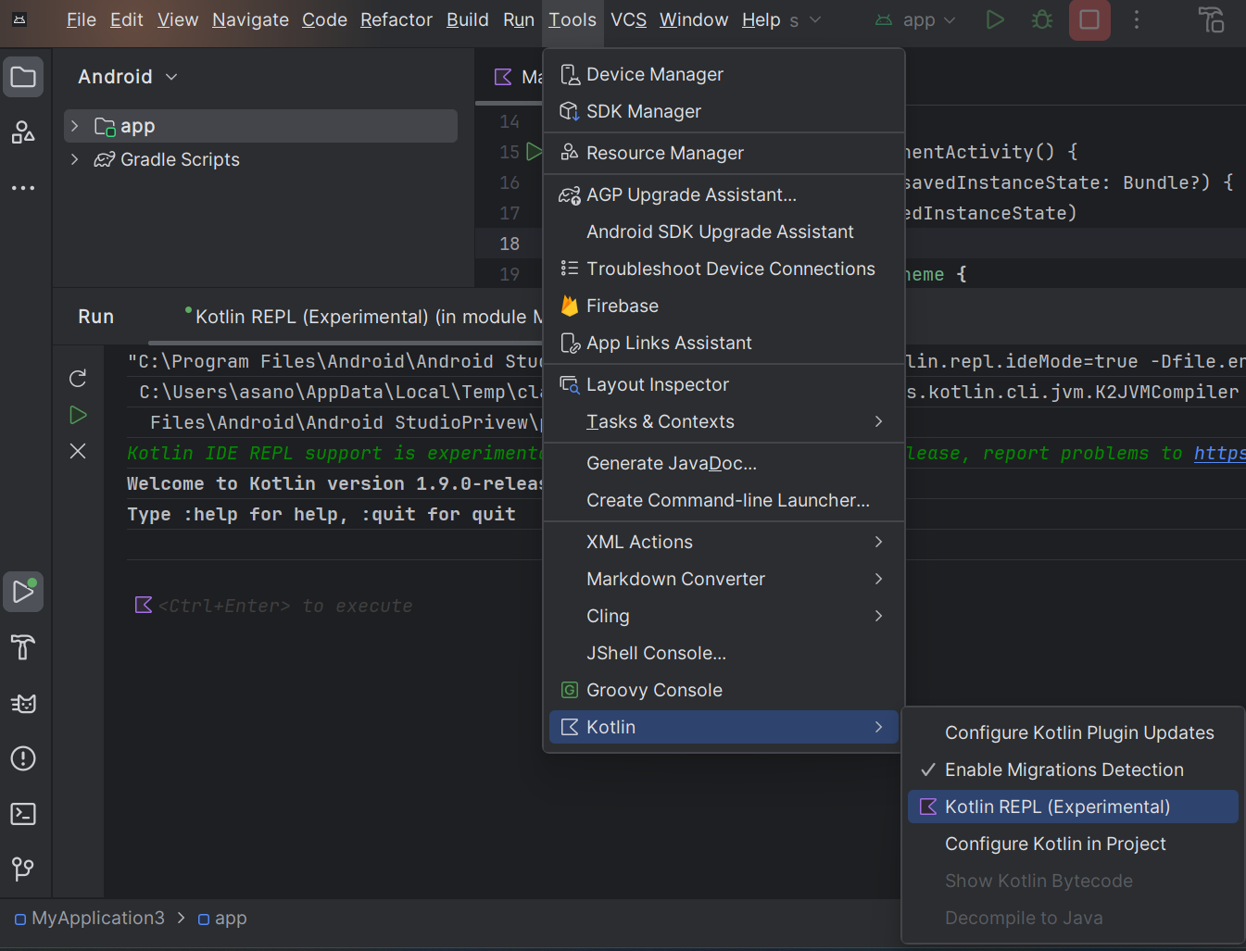Select Kotlin REPL (Experimental)
The width and height of the screenshot is (1246, 951).
[x=1073, y=807]
